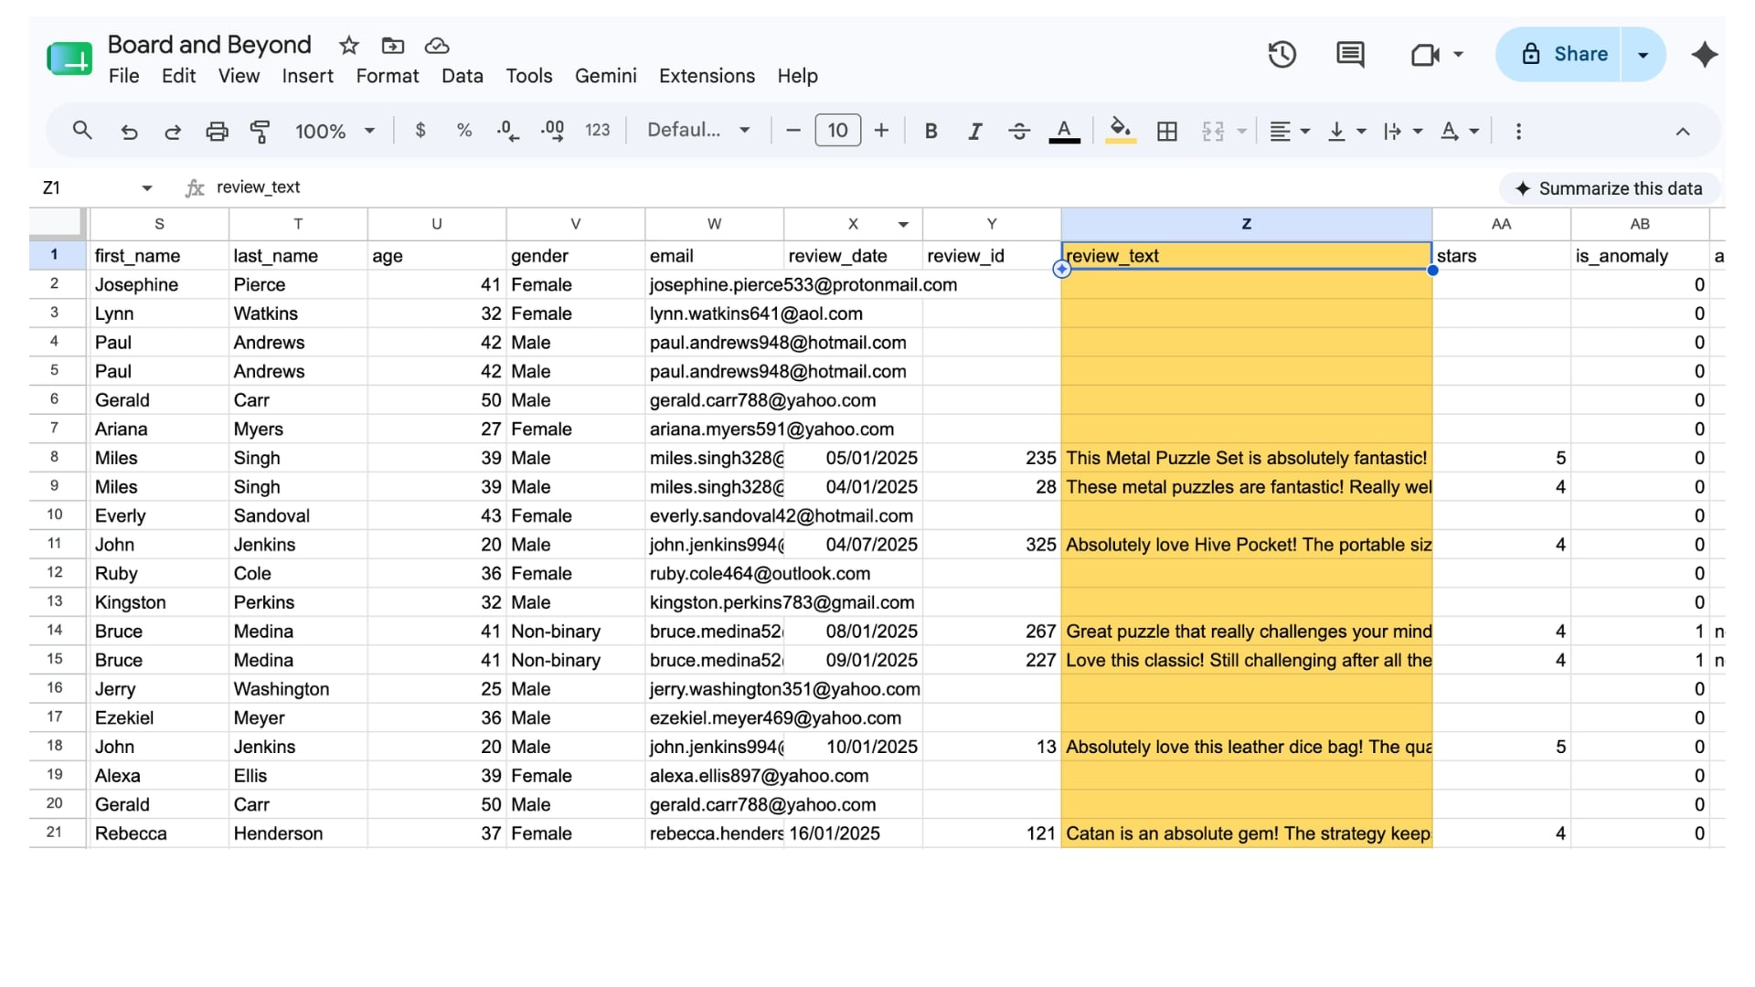Open the comments panel icon
The height and width of the screenshot is (987, 1755).
tap(1349, 55)
